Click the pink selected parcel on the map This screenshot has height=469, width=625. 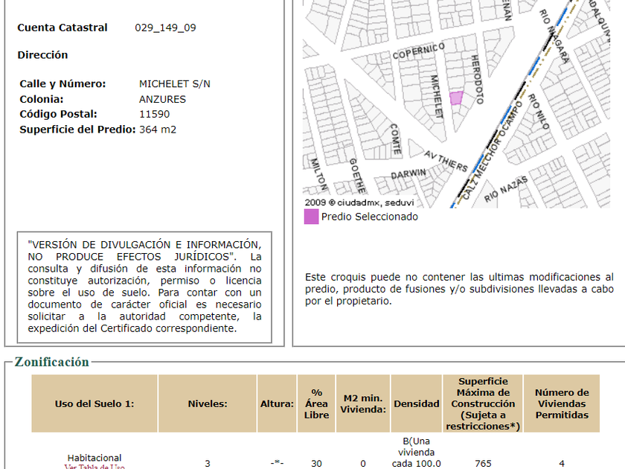pyautogui.click(x=456, y=98)
